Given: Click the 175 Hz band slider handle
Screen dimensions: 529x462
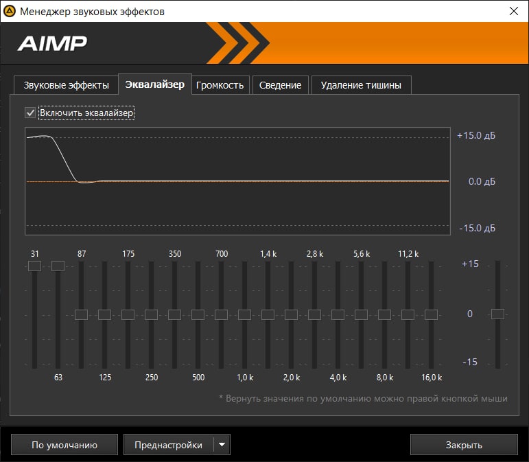Looking at the screenshot, I should [x=128, y=315].
